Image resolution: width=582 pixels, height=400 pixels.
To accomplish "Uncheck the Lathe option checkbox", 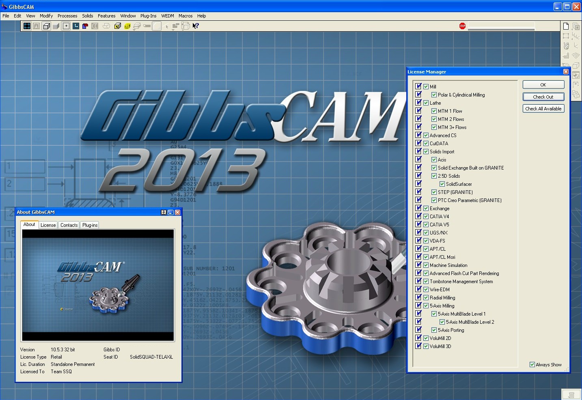I will (426, 103).
